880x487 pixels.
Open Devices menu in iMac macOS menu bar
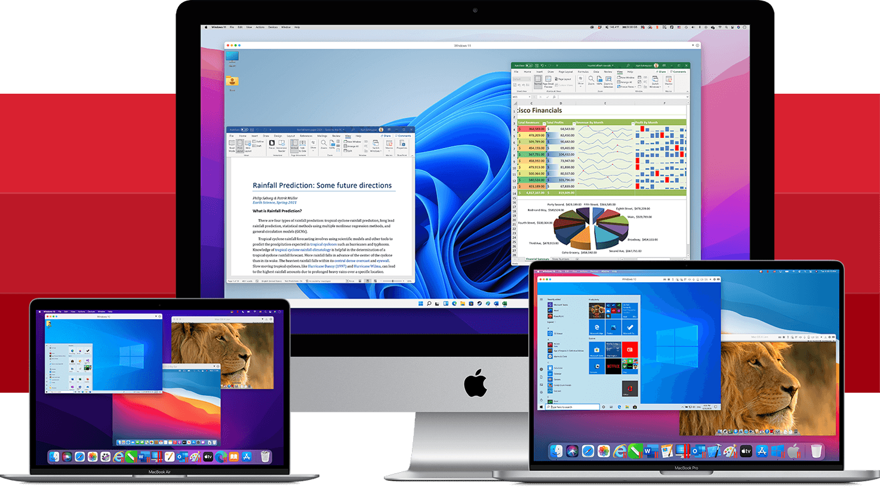[x=273, y=27]
